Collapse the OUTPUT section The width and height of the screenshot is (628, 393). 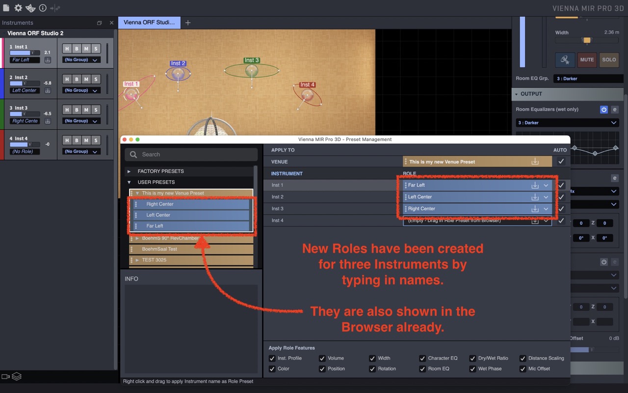(x=516, y=94)
